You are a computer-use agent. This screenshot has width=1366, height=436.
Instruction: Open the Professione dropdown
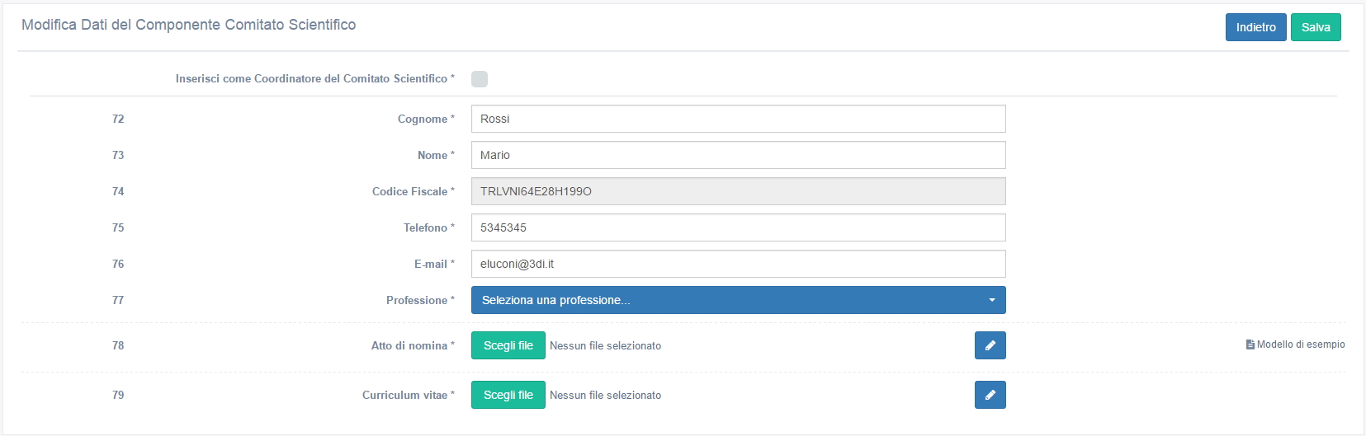pos(738,300)
